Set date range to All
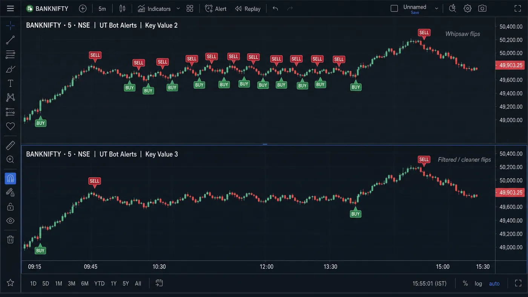The width and height of the screenshot is (528, 297). [x=138, y=283]
